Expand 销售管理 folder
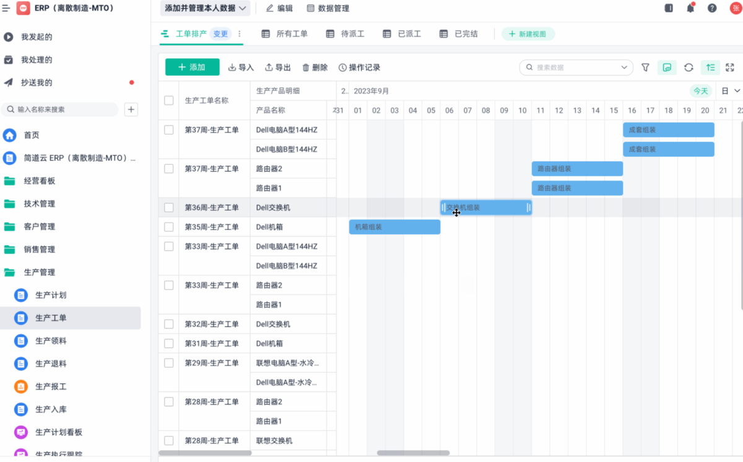 coord(40,250)
